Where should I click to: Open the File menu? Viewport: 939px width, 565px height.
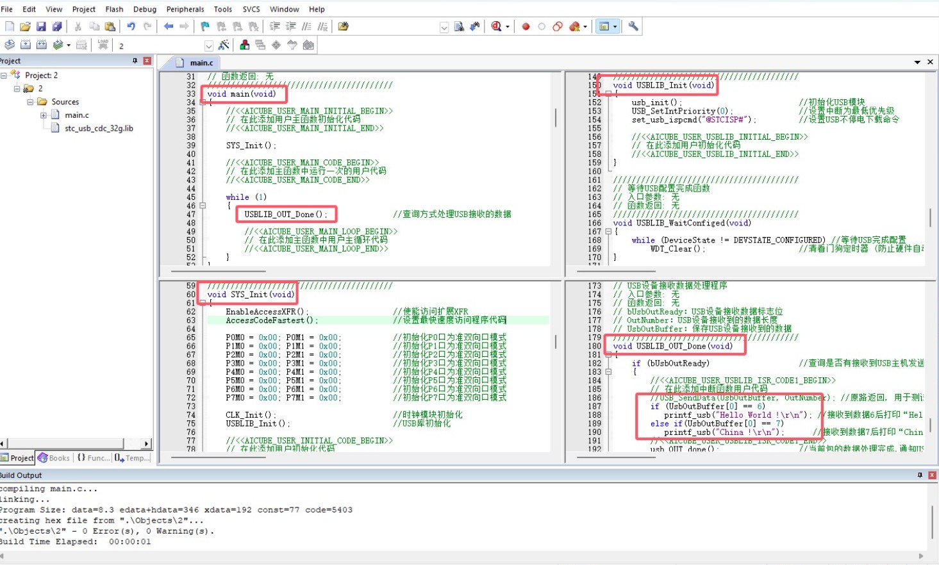(7, 9)
